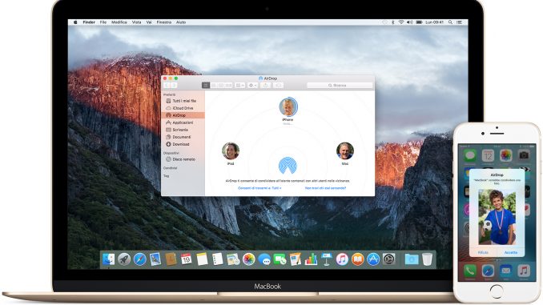Open Pages in the dock
The width and height of the screenshot is (543, 305).
click(x=296, y=259)
